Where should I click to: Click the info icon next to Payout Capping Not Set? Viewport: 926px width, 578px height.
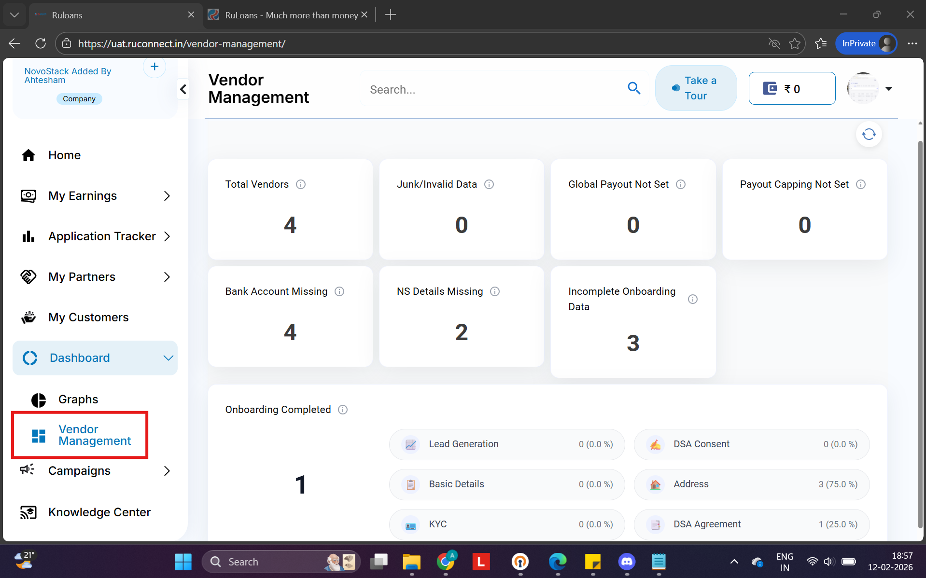pos(861,184)
